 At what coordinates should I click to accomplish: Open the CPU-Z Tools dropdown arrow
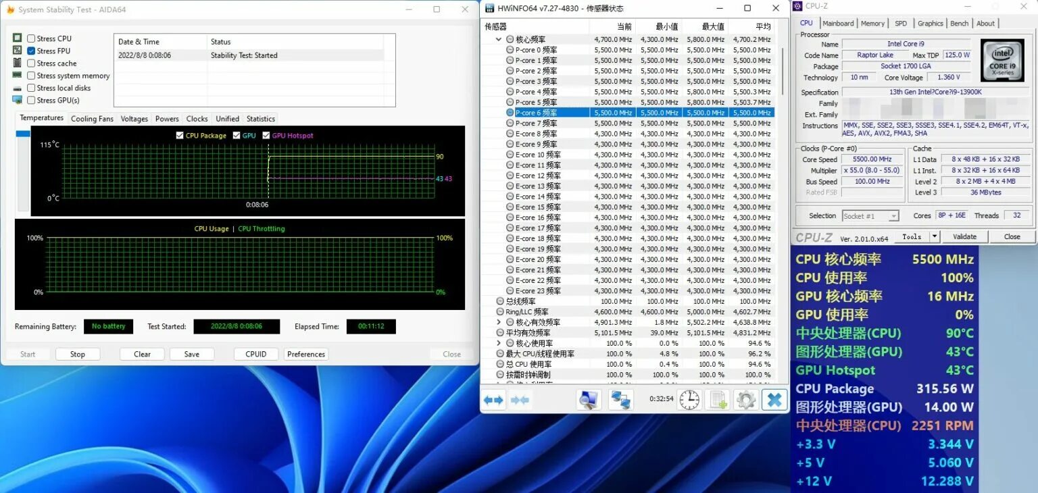click(x=935, y=236)
